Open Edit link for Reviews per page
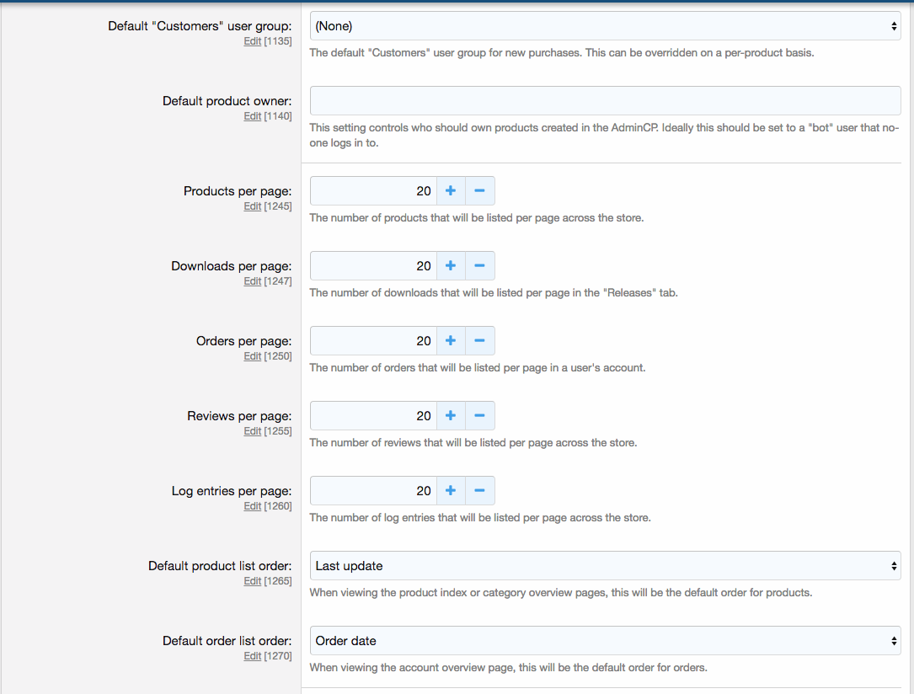Screen dimensions: 914x694 (252, 431)
